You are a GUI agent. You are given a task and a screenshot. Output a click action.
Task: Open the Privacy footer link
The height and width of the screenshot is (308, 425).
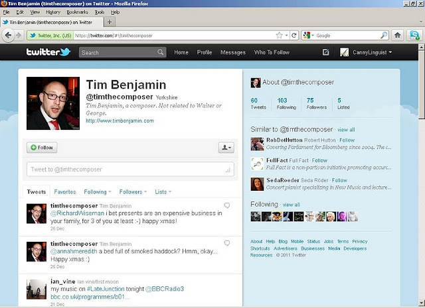360,241
